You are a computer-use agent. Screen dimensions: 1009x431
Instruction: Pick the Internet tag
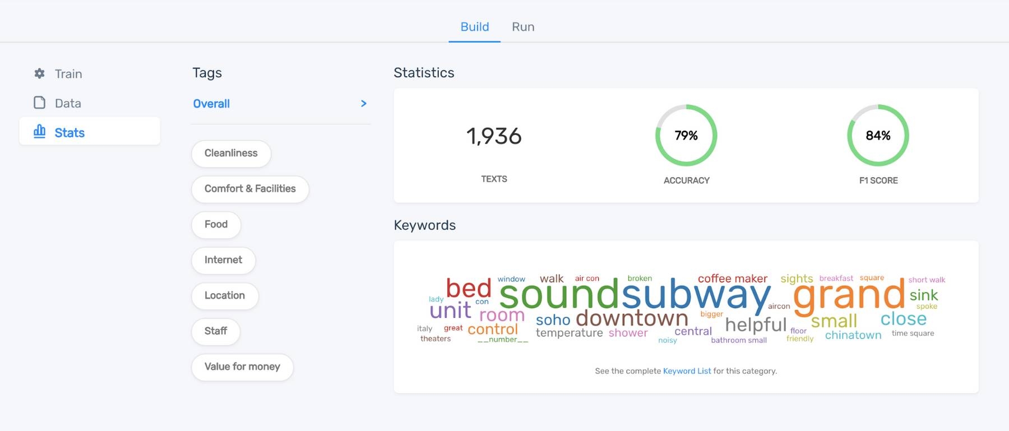(x=223, y=260)
